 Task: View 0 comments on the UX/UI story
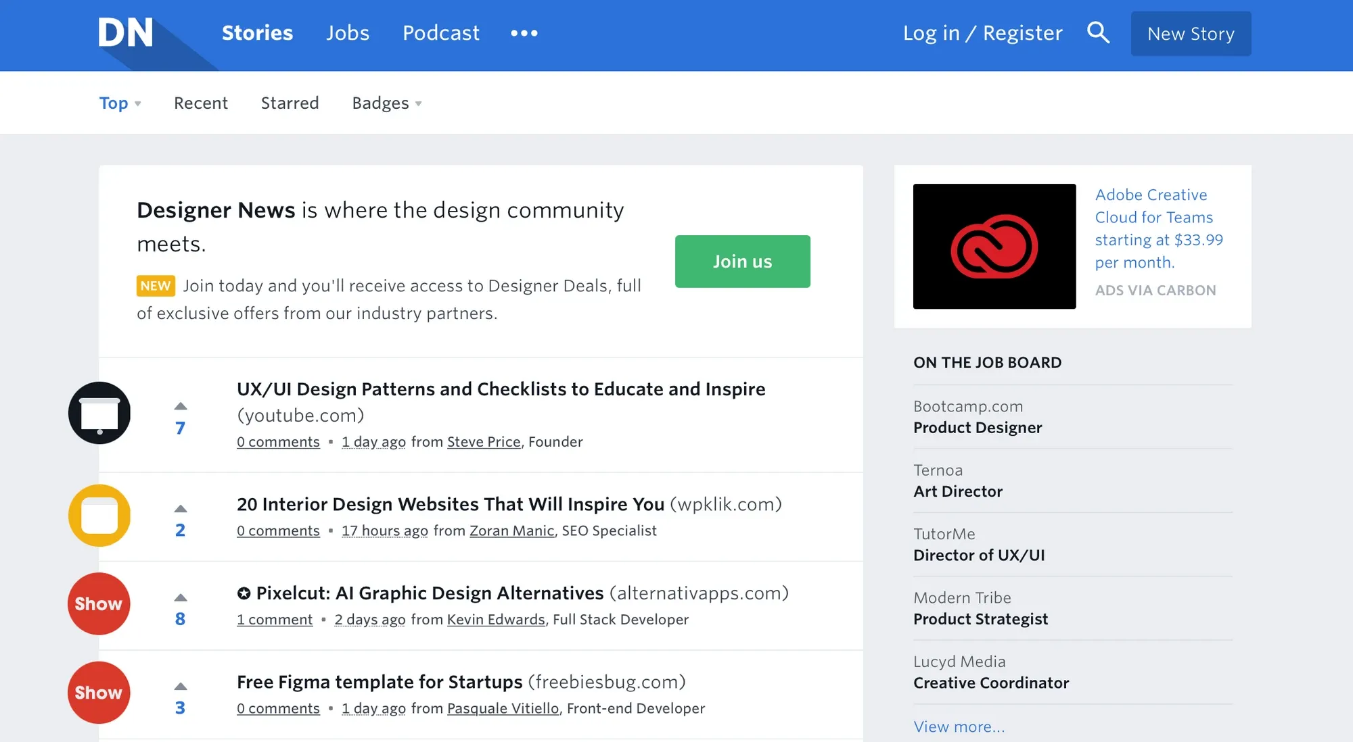[278, 441]
